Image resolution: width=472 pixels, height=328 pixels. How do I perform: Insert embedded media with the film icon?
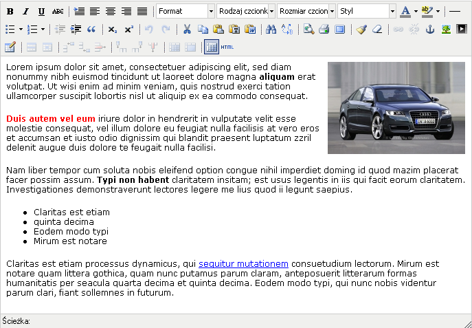point(462,30)
